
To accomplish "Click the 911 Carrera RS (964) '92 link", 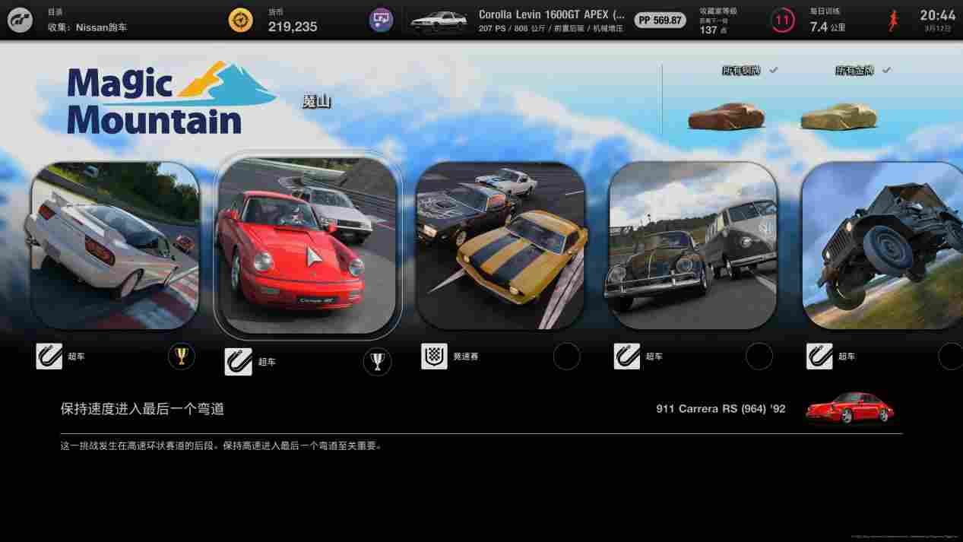I will tap(720, 407).
